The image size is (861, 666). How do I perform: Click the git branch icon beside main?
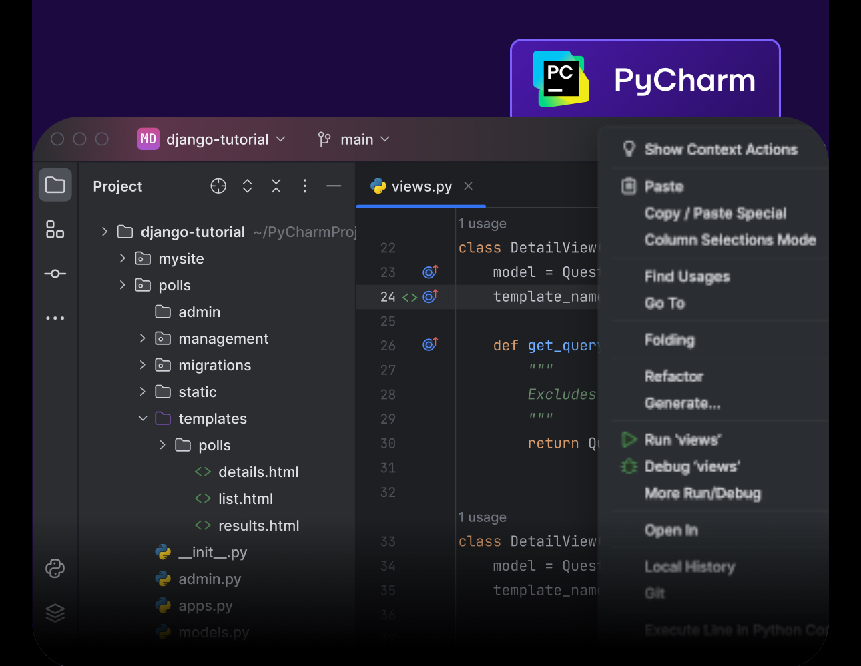[324, 139]
